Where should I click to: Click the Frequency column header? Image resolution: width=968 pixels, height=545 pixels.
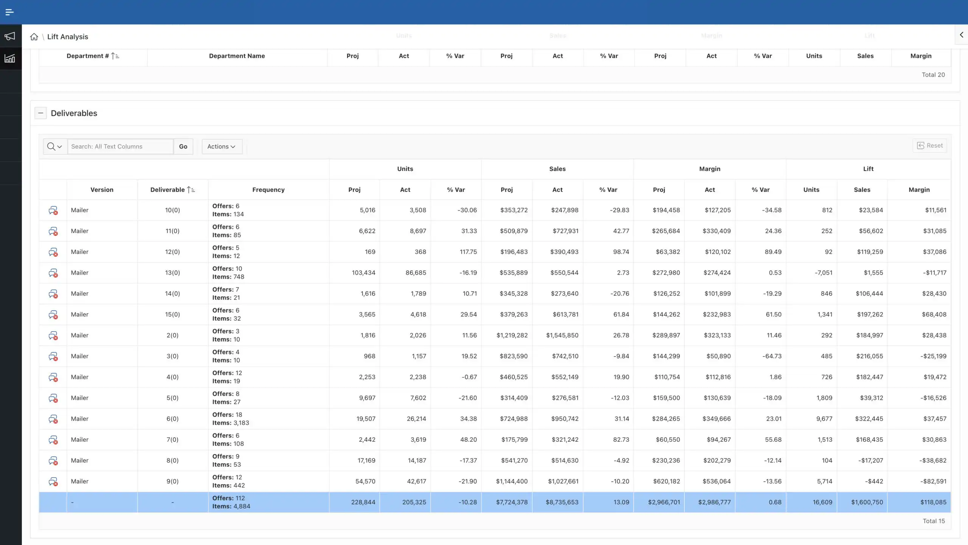click(268, 190)
